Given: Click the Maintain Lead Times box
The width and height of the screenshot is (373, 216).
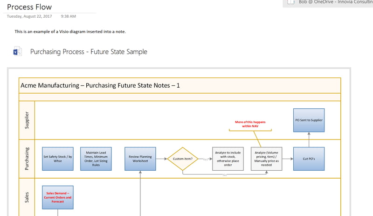Looking at the screenshot, I should [x=96, y=159].
